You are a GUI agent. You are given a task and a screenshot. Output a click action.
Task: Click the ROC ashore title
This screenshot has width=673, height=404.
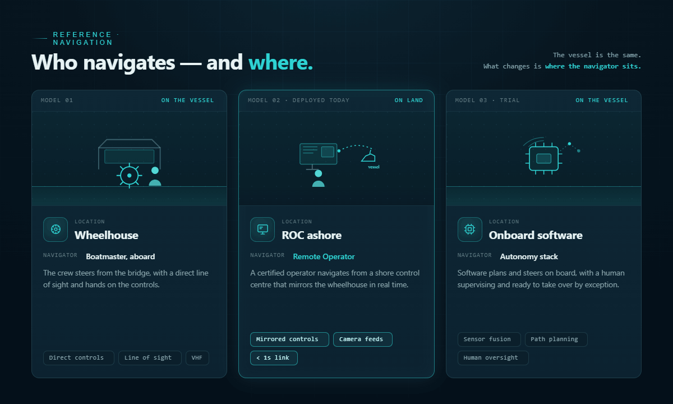311,235
